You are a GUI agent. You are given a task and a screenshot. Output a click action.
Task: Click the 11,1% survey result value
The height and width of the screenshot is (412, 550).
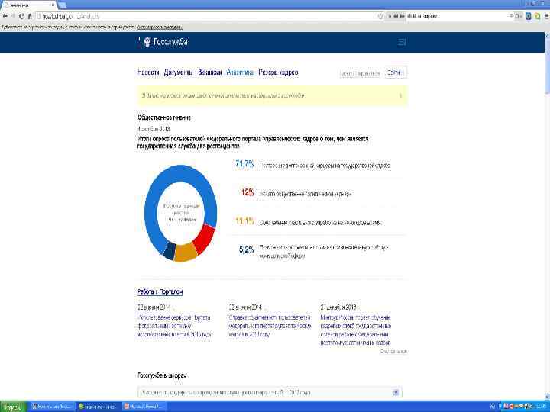(x=244, y=220)
